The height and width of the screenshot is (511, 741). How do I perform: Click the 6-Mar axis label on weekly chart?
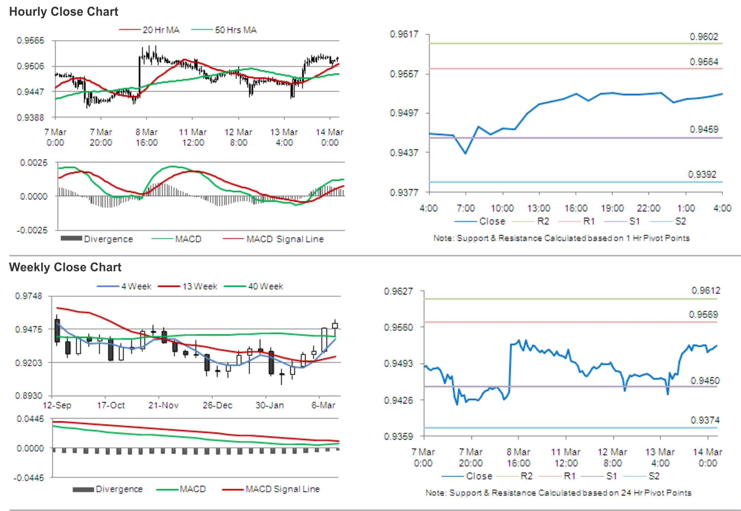323,405
